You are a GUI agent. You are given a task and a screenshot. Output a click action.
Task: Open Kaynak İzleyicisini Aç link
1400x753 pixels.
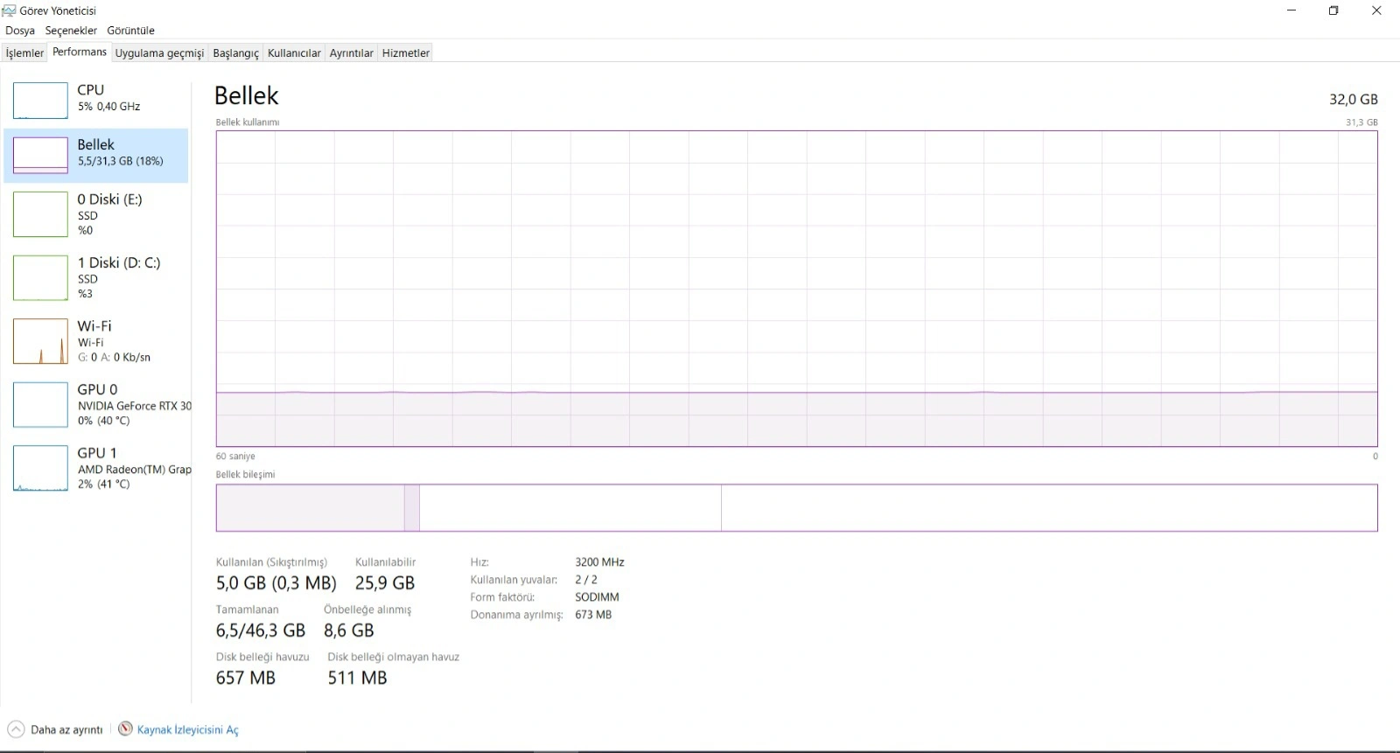point(187,729)
